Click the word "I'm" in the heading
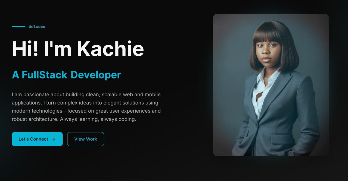The image size is (348, 181). point(58,49)
